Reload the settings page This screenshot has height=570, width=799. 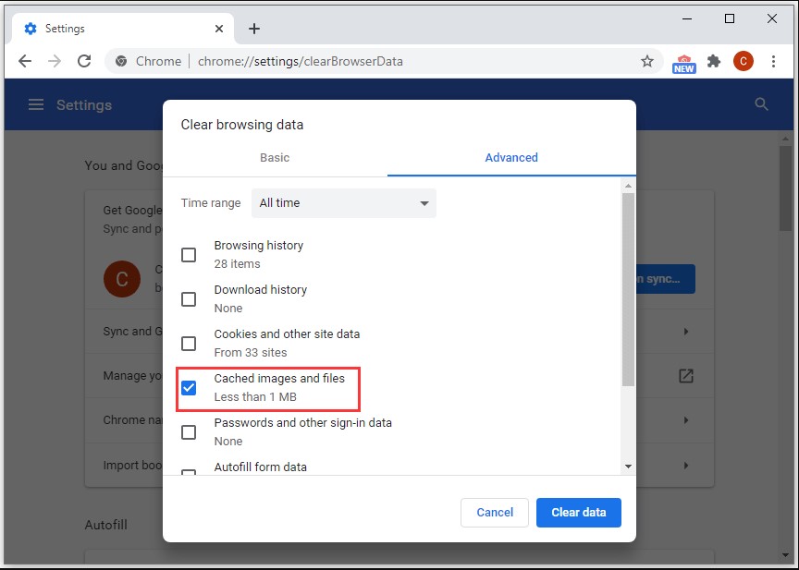[84, 61]
